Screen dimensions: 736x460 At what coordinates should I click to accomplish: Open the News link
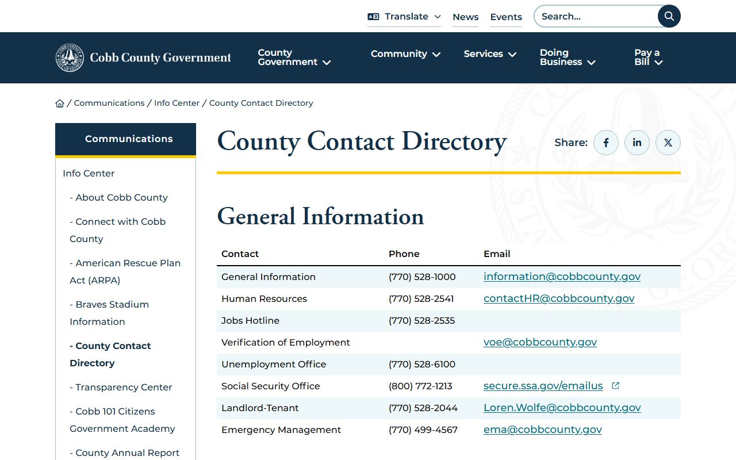465,17
